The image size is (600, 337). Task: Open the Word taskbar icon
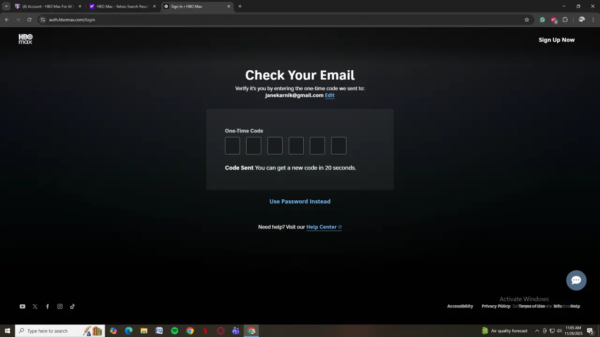click(x=159, y=331)
